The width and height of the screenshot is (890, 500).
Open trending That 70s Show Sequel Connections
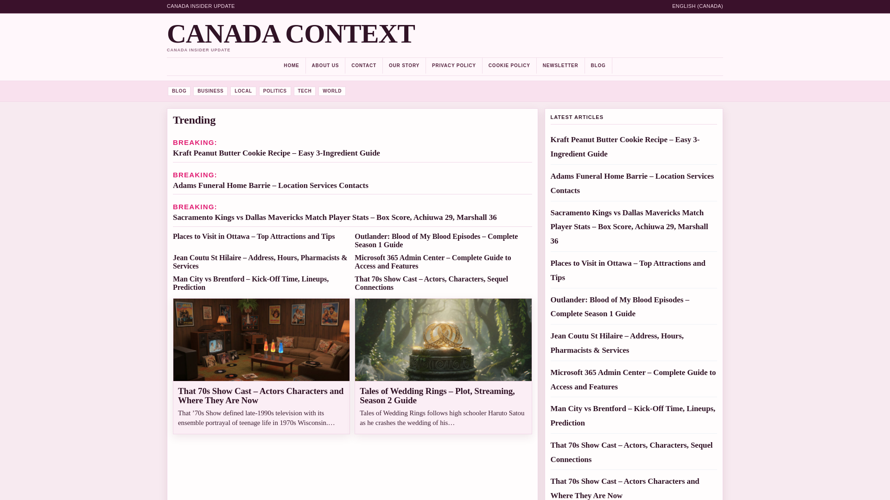pyautogui.click(x=431, y=283)
